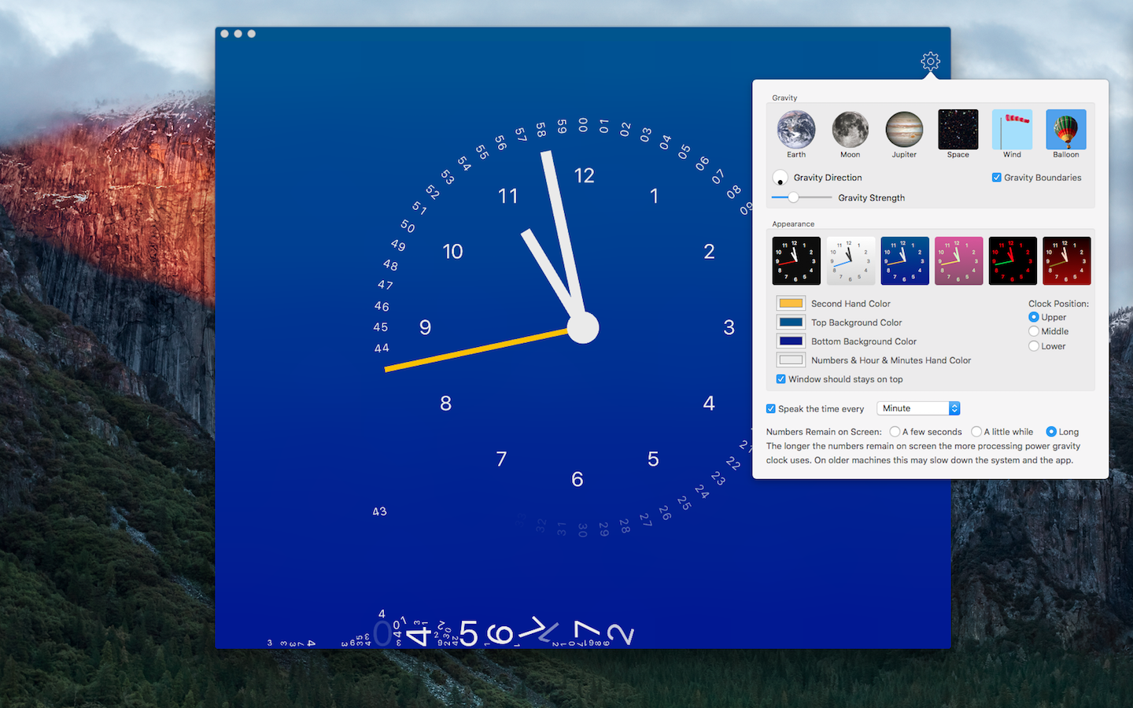The height and width of the screenshot is (708, 1133).
Task: Select the Balloon gravity mode
Action: tap(1065, 130)
